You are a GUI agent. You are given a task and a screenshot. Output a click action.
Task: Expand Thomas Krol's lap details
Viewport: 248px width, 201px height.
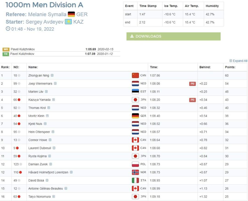click(49, 108)
